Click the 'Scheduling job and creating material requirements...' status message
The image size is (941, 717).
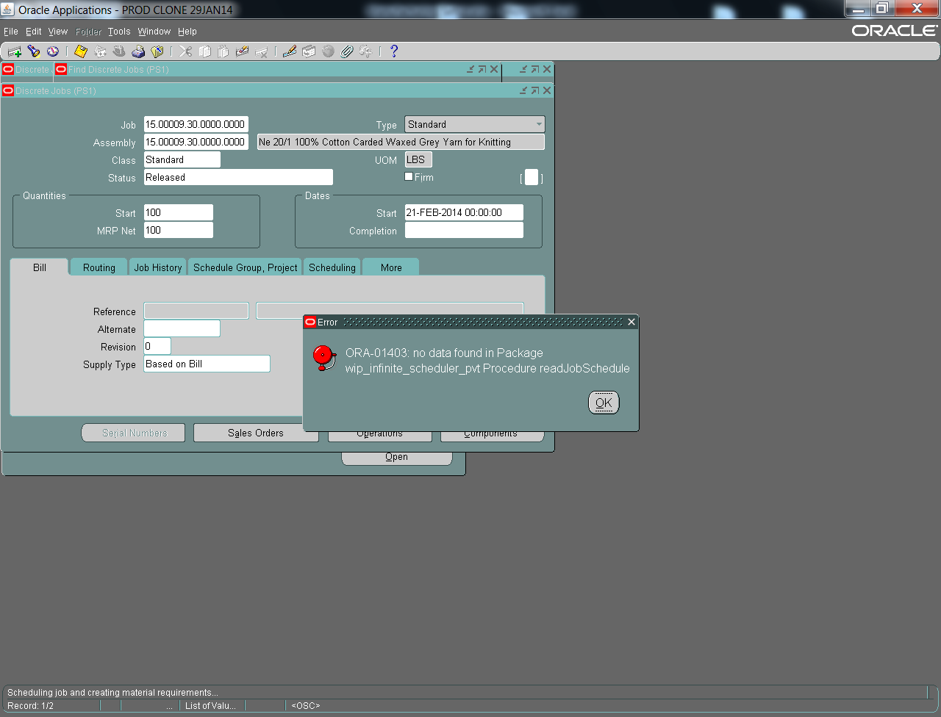[x=112, y=693]
